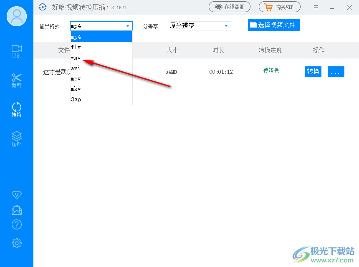Open the help question mark icon

click(16, 225)
